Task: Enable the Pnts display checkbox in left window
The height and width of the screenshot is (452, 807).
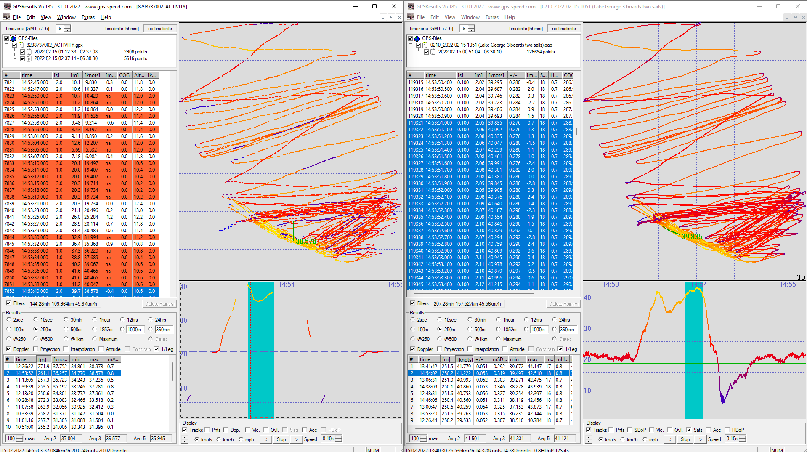Action: coord(207,430)
